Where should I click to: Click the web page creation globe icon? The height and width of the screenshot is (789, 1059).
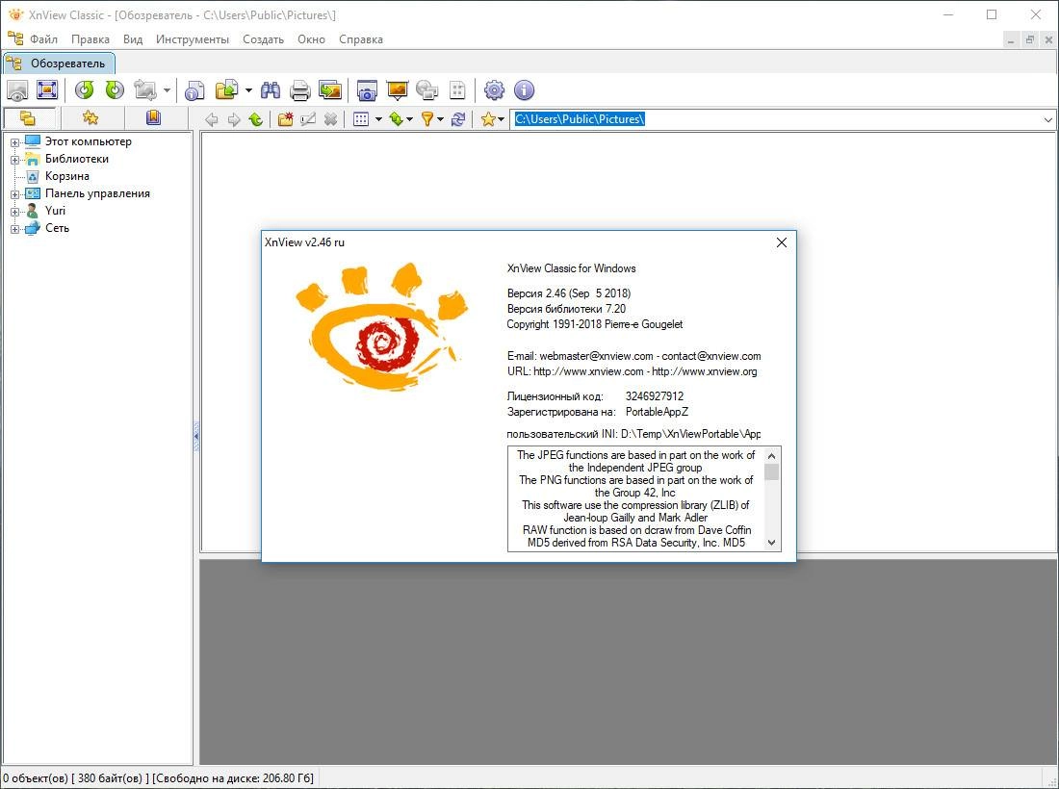426,89
